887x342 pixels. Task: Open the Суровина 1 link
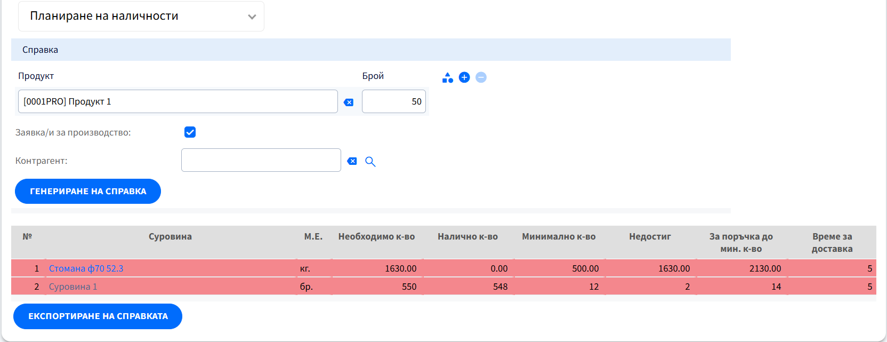[73, 287]
